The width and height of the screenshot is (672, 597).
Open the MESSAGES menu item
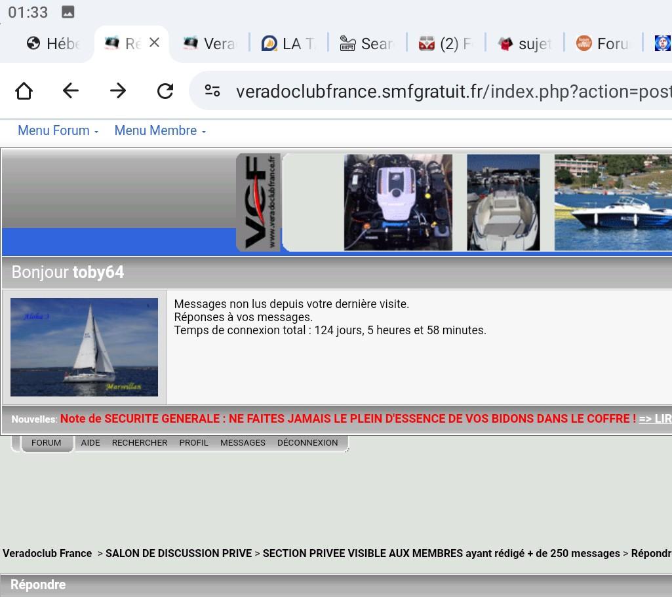pyautogui.click(x=243, y=443)
